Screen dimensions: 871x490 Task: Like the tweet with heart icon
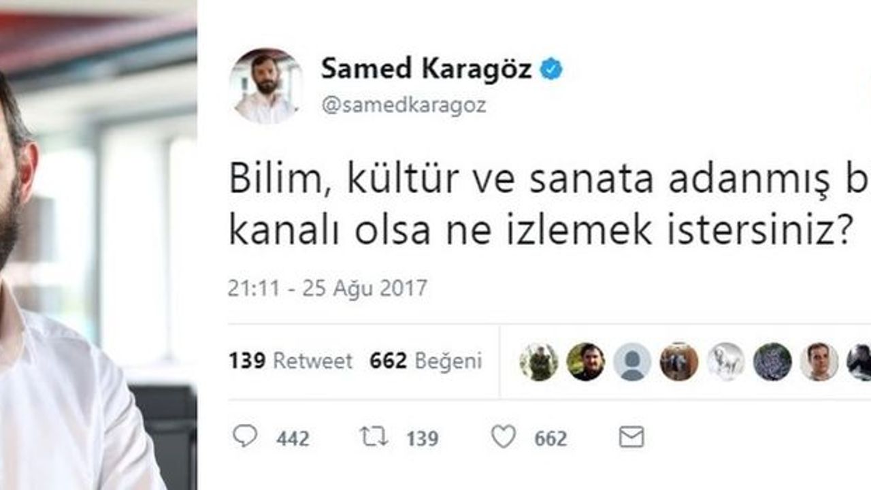point(504,436)
